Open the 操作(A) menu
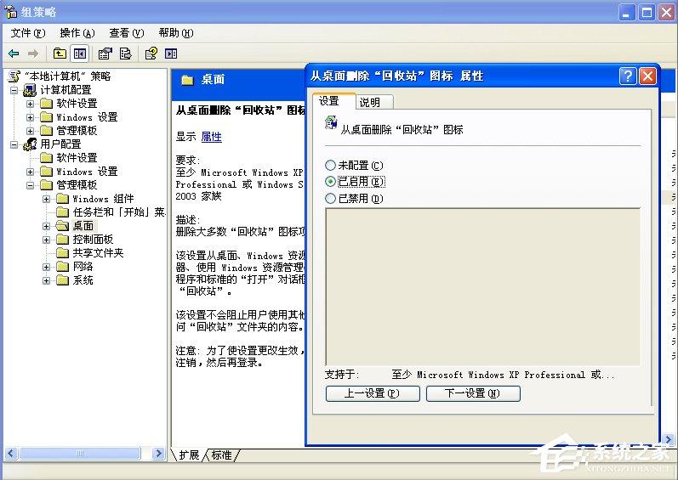 tap(77, 33)
